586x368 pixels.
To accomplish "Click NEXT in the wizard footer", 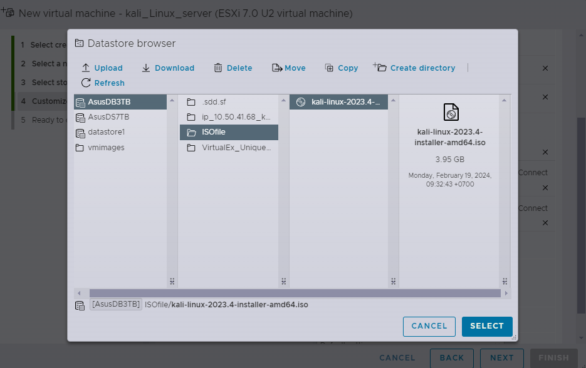I will (x=502, y=358).
